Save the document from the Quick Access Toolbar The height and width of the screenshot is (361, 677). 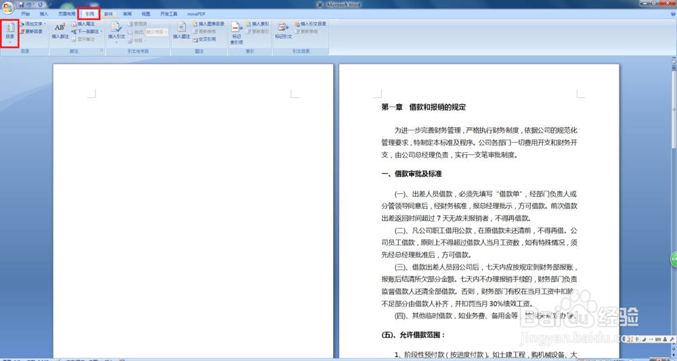(x=21, y=5)
